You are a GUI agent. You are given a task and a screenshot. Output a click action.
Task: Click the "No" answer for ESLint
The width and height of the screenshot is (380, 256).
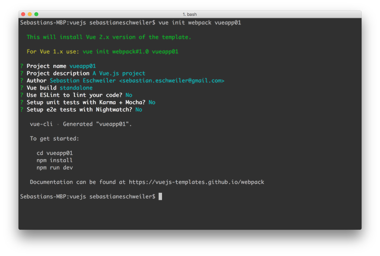(129, 95)
